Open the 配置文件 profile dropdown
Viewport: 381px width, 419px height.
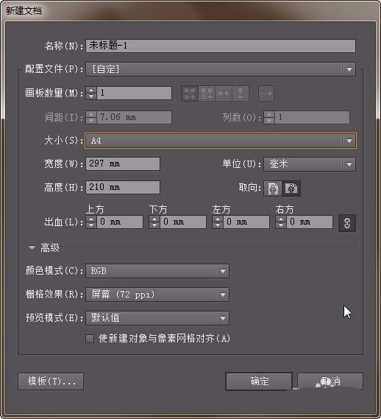(x=221, y=69)
